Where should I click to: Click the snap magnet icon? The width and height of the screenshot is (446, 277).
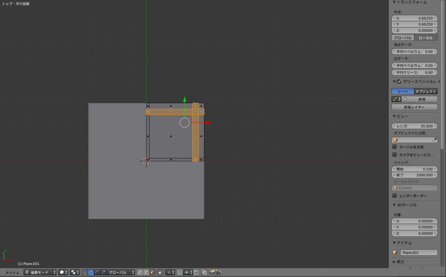180,273
